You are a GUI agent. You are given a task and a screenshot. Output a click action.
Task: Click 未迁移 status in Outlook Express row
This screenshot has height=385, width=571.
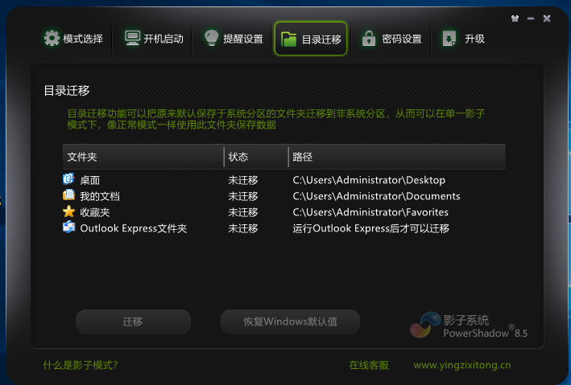pyautogui.click(x=243, y=228)
